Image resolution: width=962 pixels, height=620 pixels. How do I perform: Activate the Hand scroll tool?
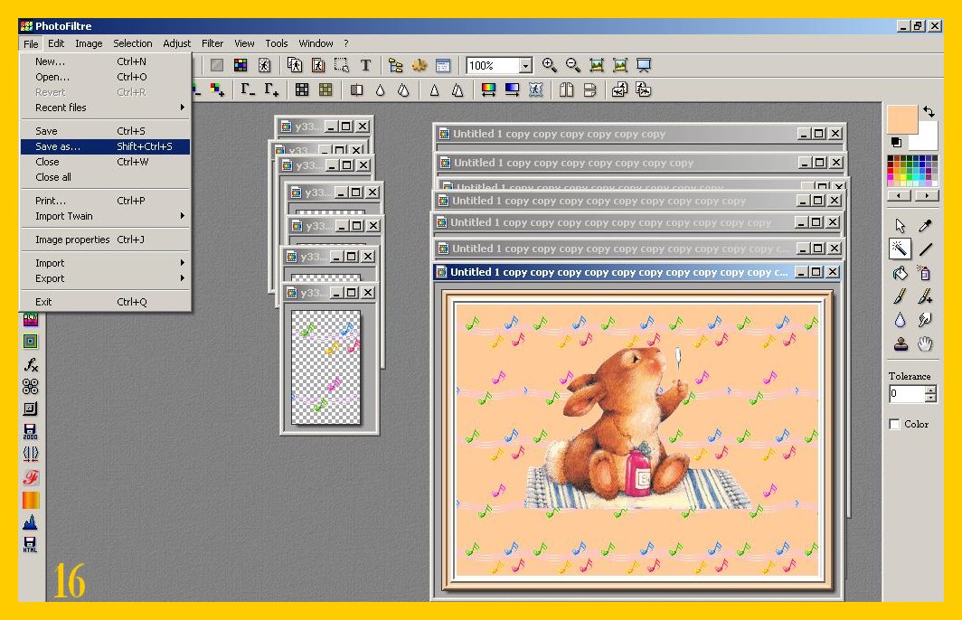(x=925, y=343)
